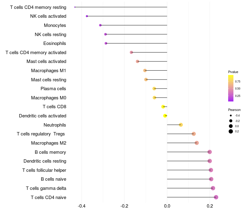244x214 pixels.
Task: Click the largest Pearson legend dot (0.2)
Action: (231, 131)
